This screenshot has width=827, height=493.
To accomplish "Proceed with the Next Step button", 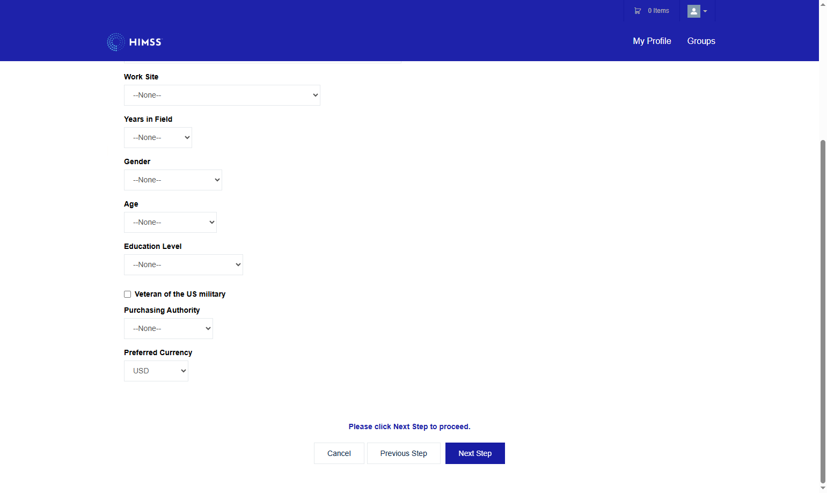I will pyautogui.click(x=475, y=453).
